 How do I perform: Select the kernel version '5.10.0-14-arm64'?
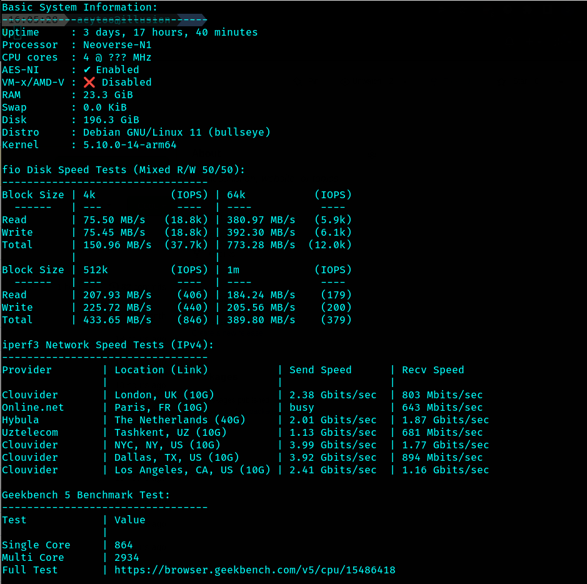click(129, 145)
